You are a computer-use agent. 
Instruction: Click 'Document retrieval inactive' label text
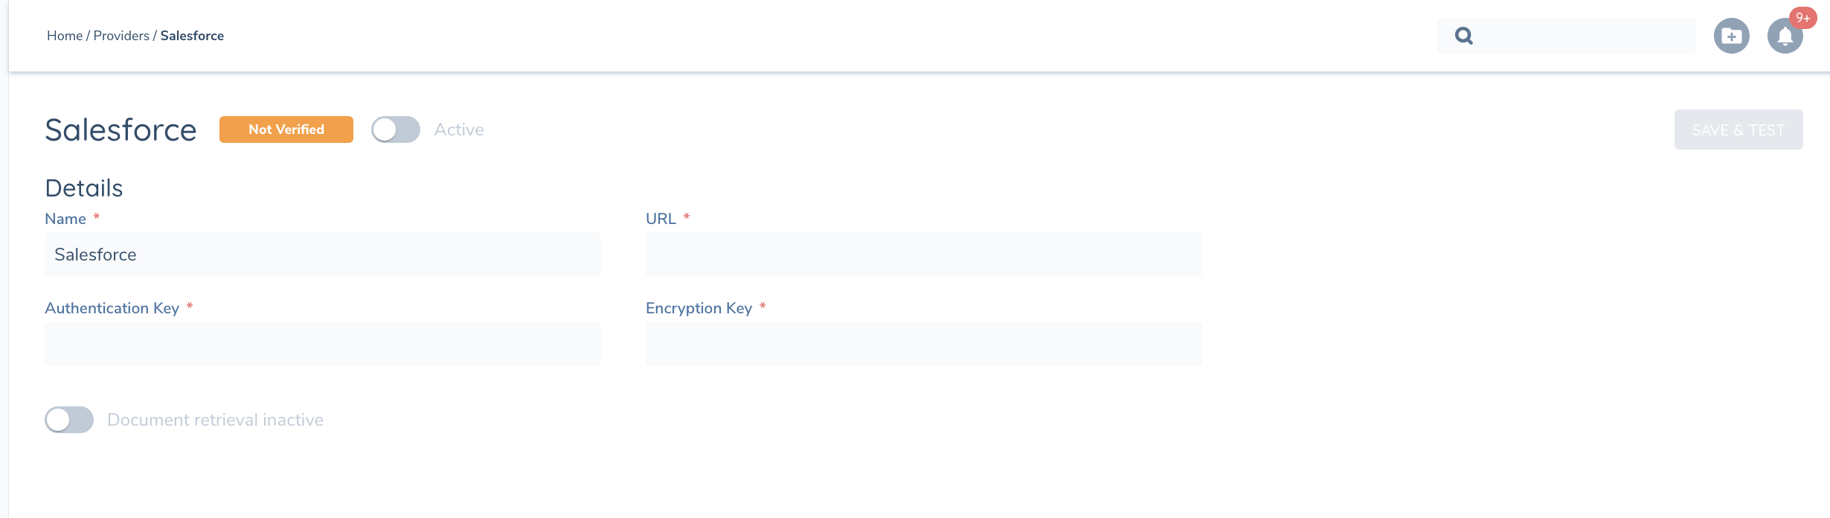(x=215, y=420)
